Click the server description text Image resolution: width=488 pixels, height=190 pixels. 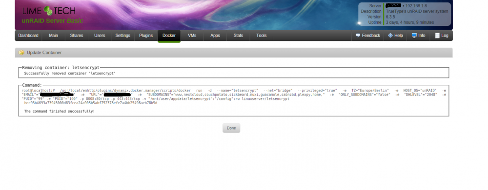[417, 11]
